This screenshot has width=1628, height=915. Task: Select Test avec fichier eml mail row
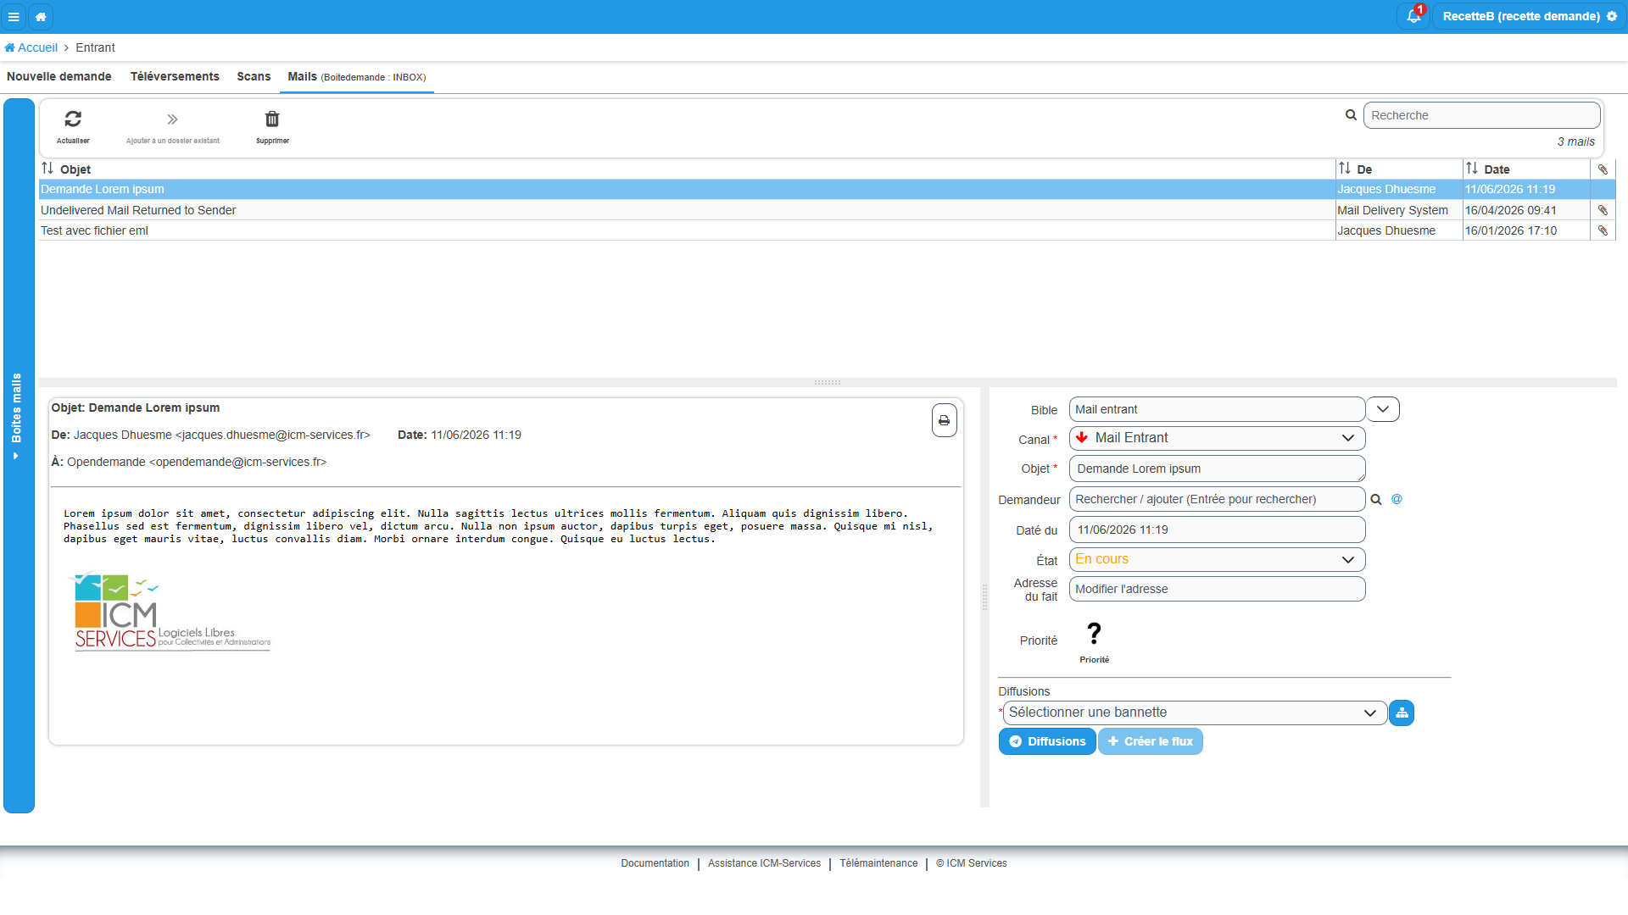827,230
